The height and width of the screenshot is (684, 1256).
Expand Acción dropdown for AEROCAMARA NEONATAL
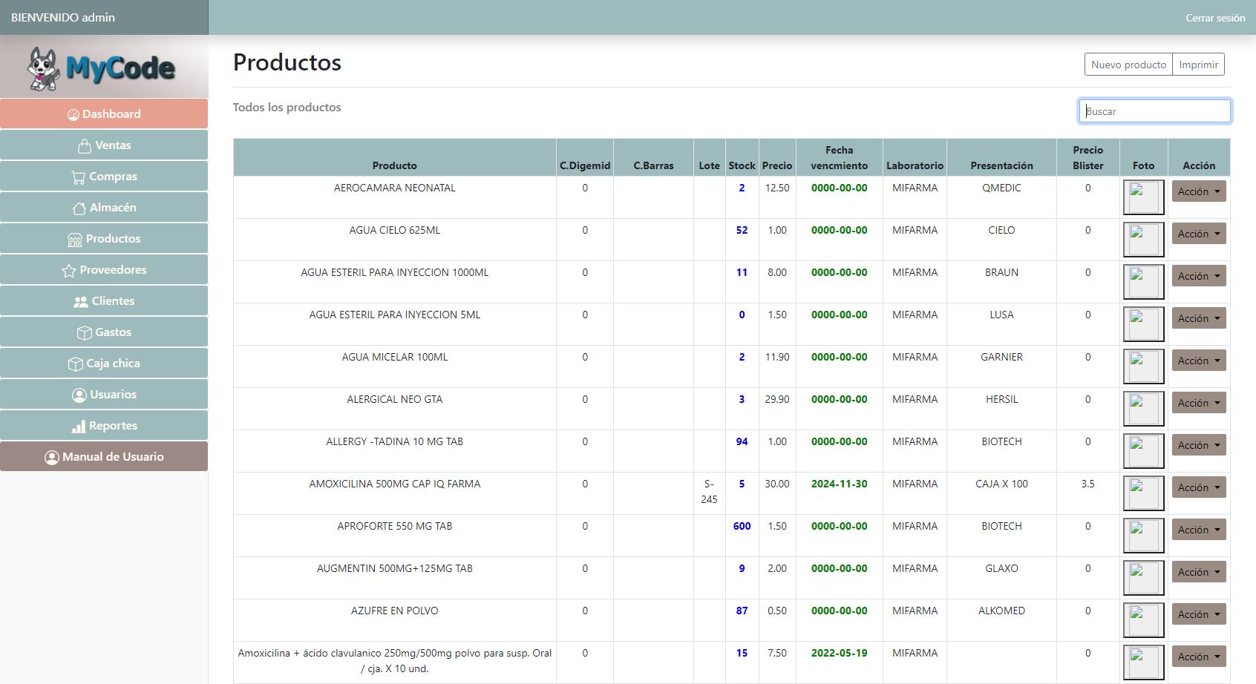click(x=1198, y=191)
